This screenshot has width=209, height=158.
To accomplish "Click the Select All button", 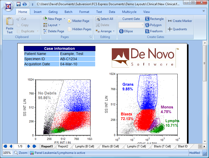I will 104,19.
